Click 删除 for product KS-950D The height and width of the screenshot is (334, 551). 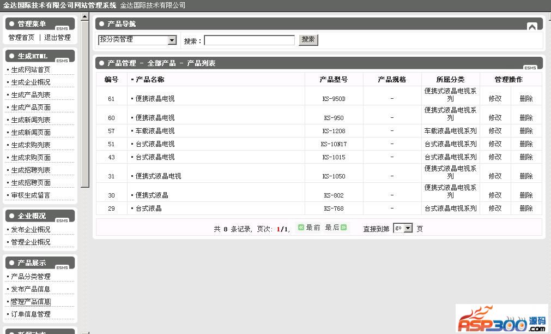(x=526, y=99)
